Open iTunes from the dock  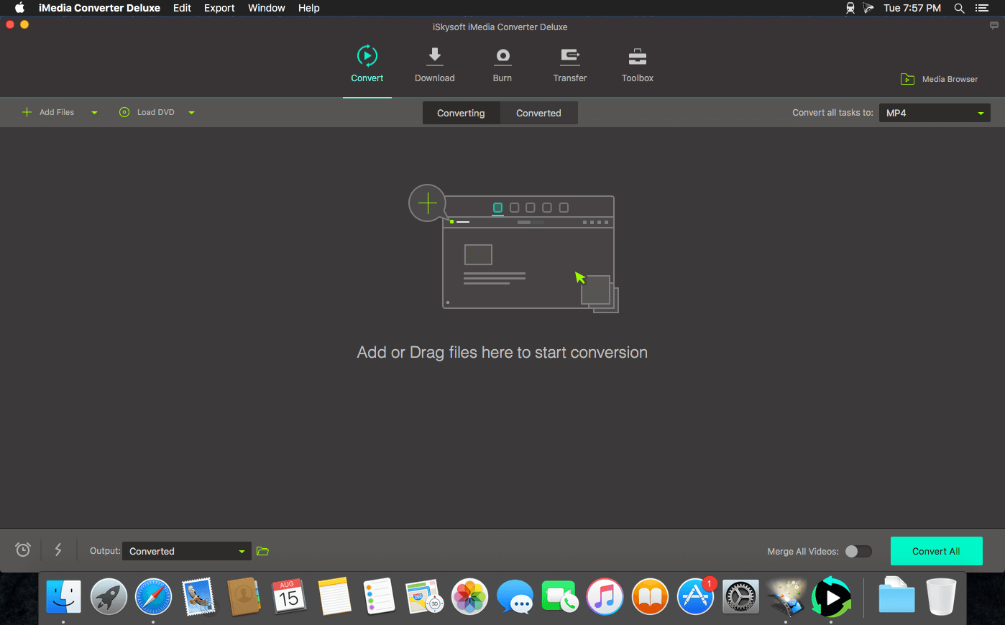[605, 596]
